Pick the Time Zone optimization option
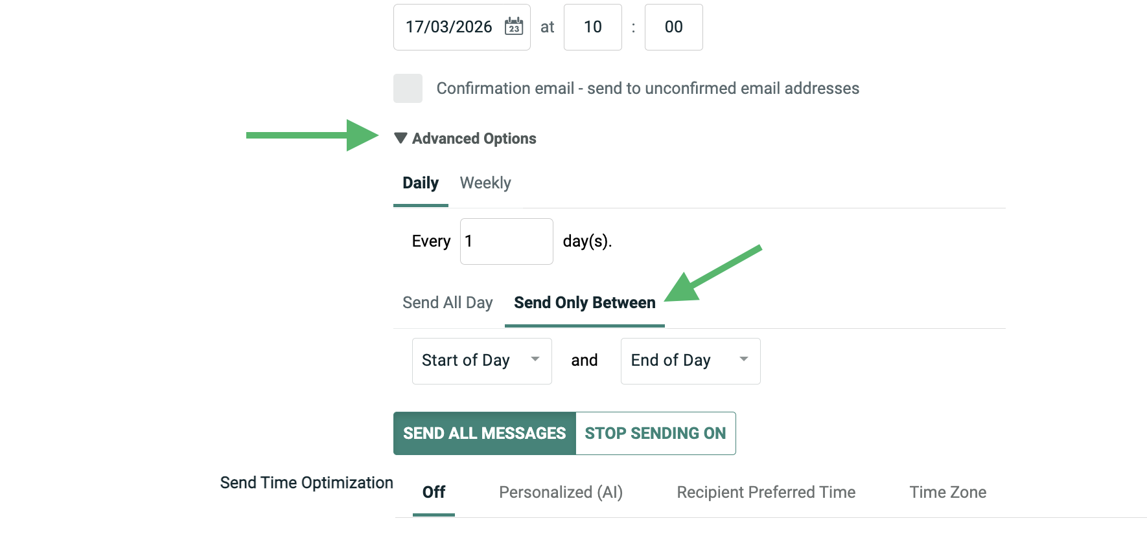This screenshot has height=558, width=1147. [x=947, y=493]
